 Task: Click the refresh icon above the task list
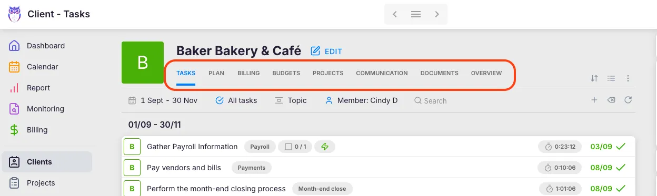point(628,100)
